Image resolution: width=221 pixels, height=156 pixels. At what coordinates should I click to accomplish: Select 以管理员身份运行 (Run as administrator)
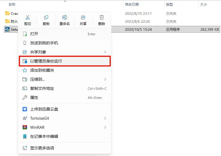(65, 61)
